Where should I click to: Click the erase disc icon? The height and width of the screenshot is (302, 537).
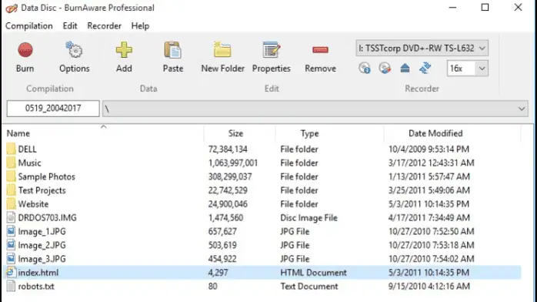[385, 68]
